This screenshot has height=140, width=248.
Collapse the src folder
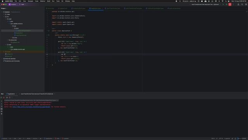tap(4, 17)
